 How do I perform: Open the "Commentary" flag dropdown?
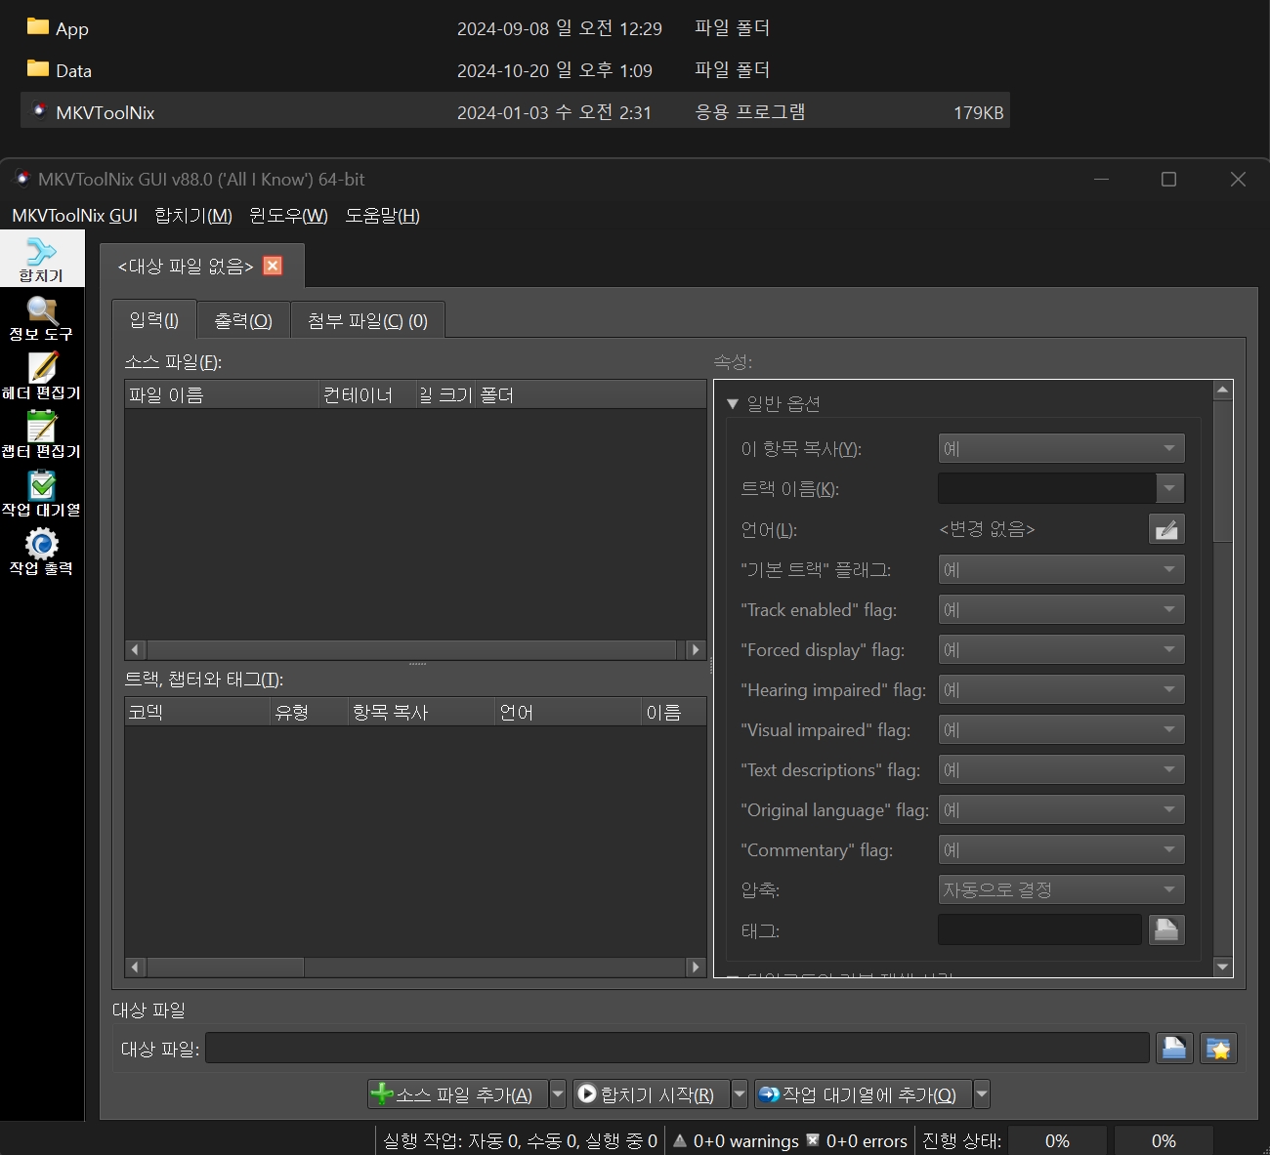pos(1061,849)
